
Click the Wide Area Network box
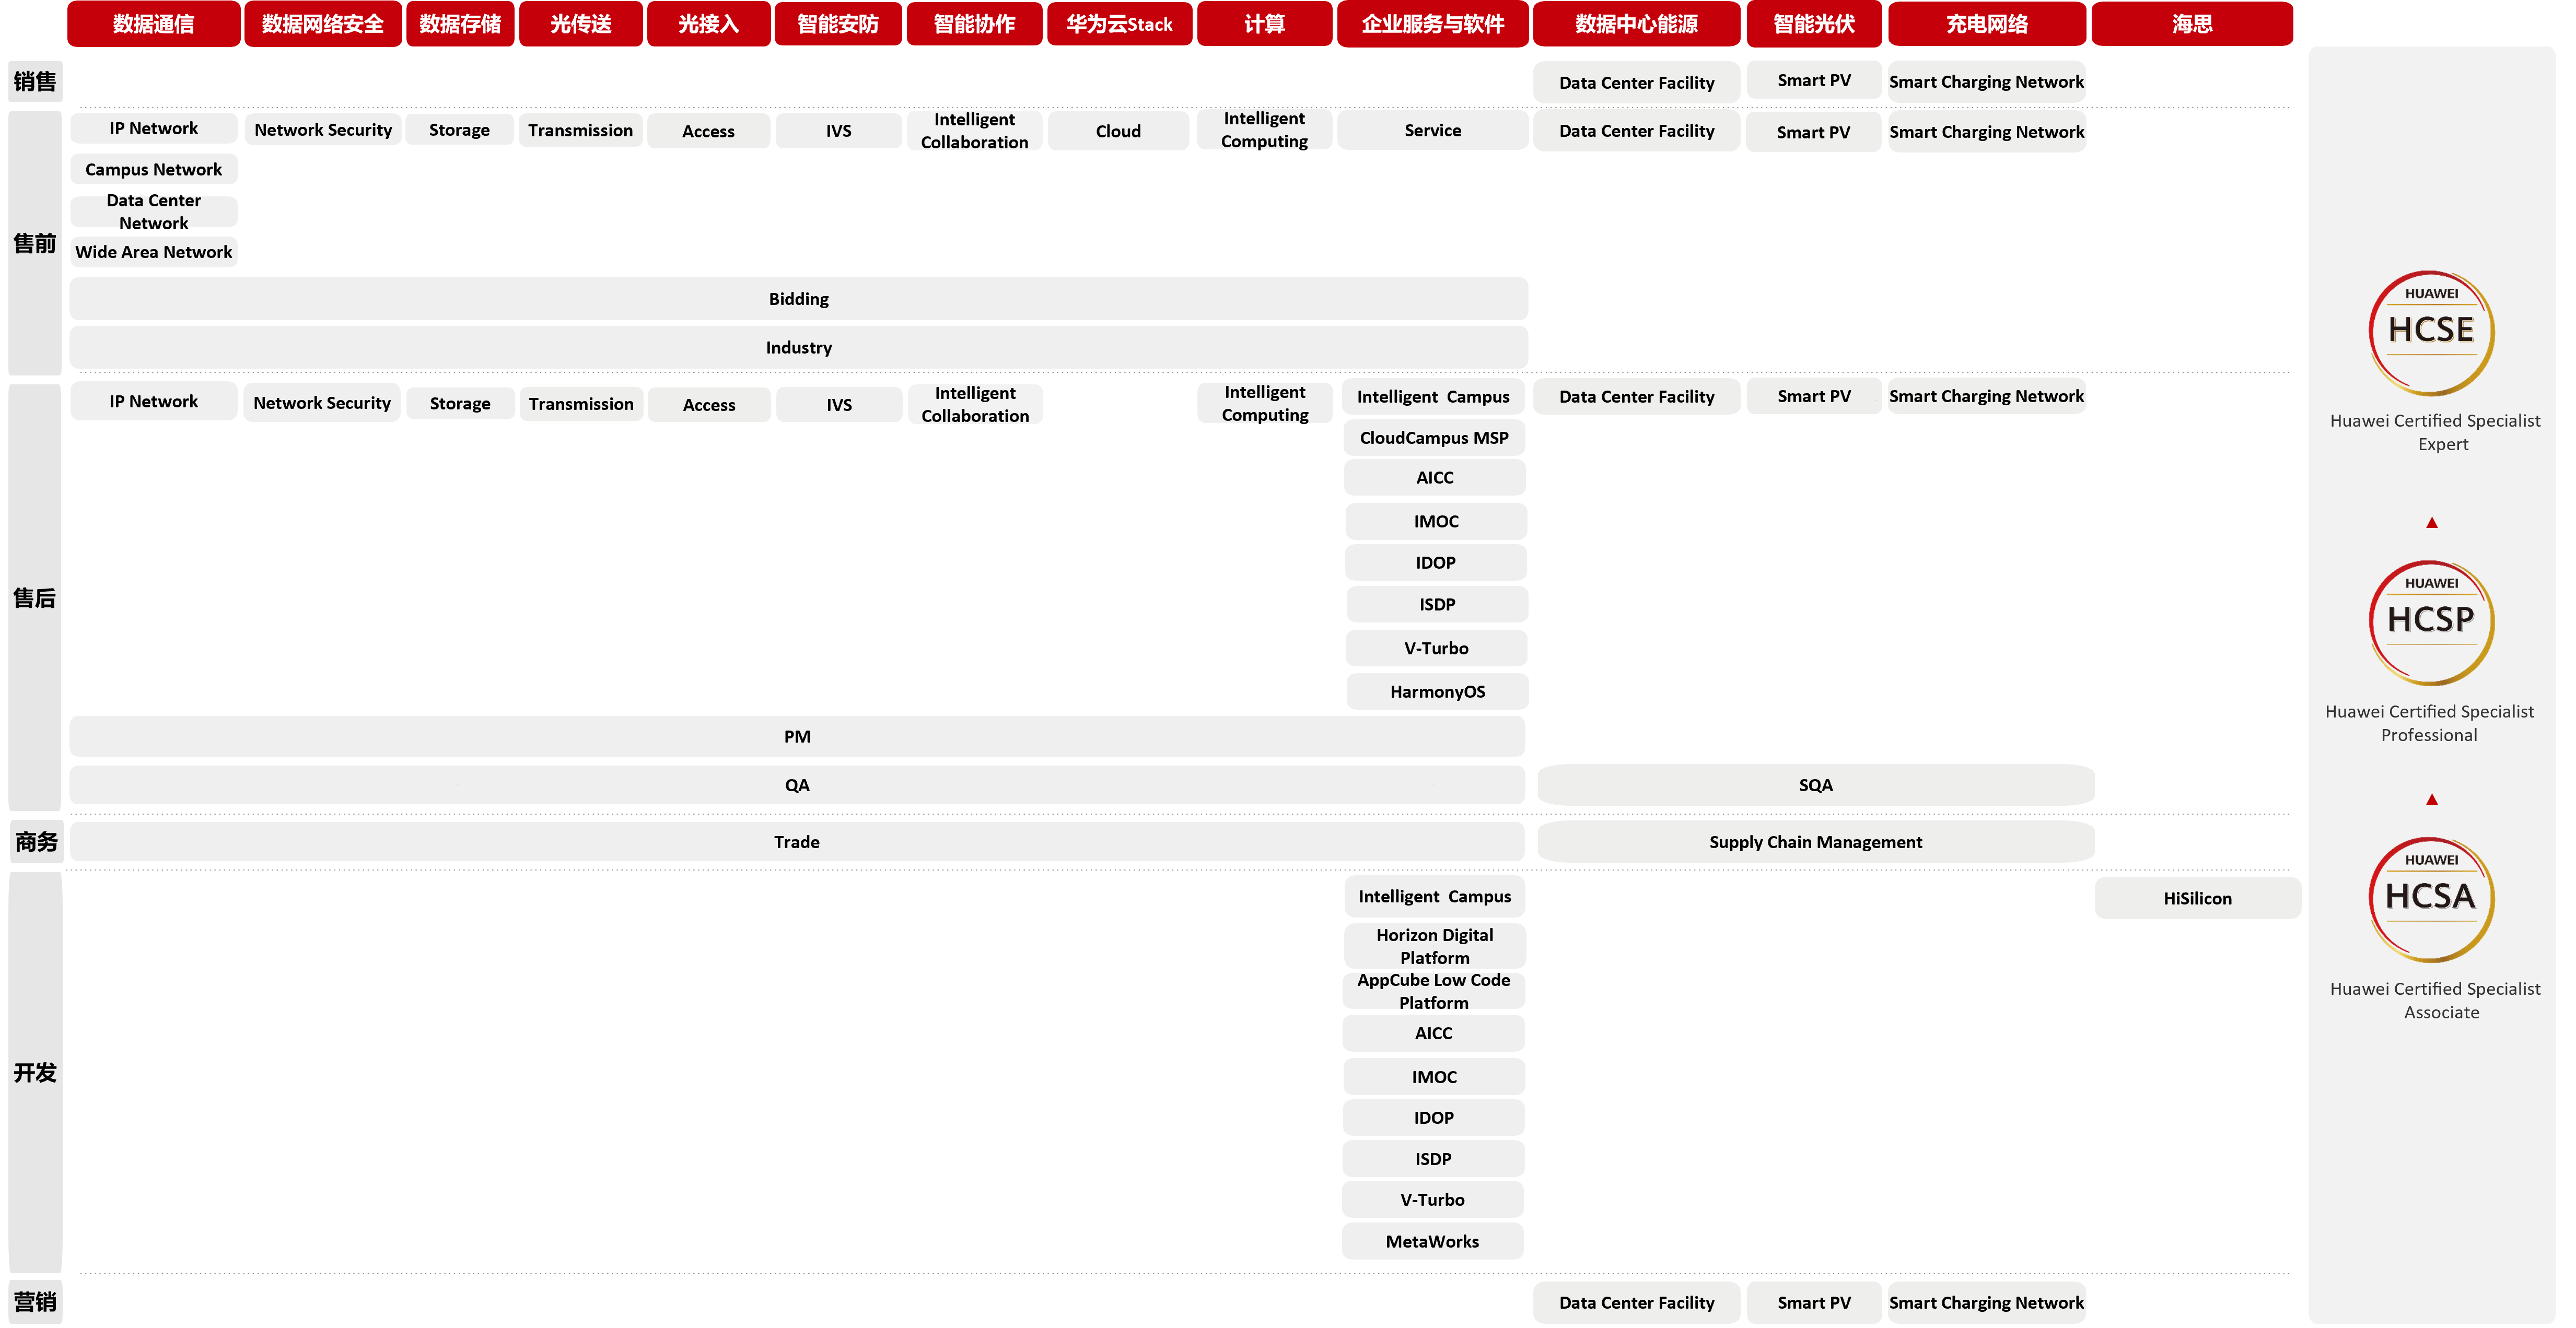(x=153, y=252)
